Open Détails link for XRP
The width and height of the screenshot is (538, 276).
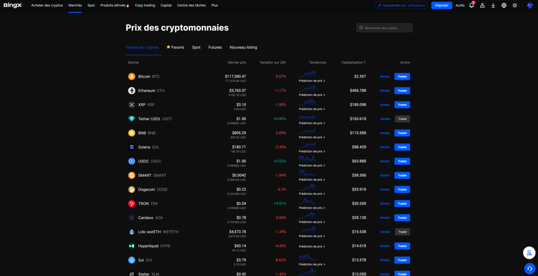(385, 105)
